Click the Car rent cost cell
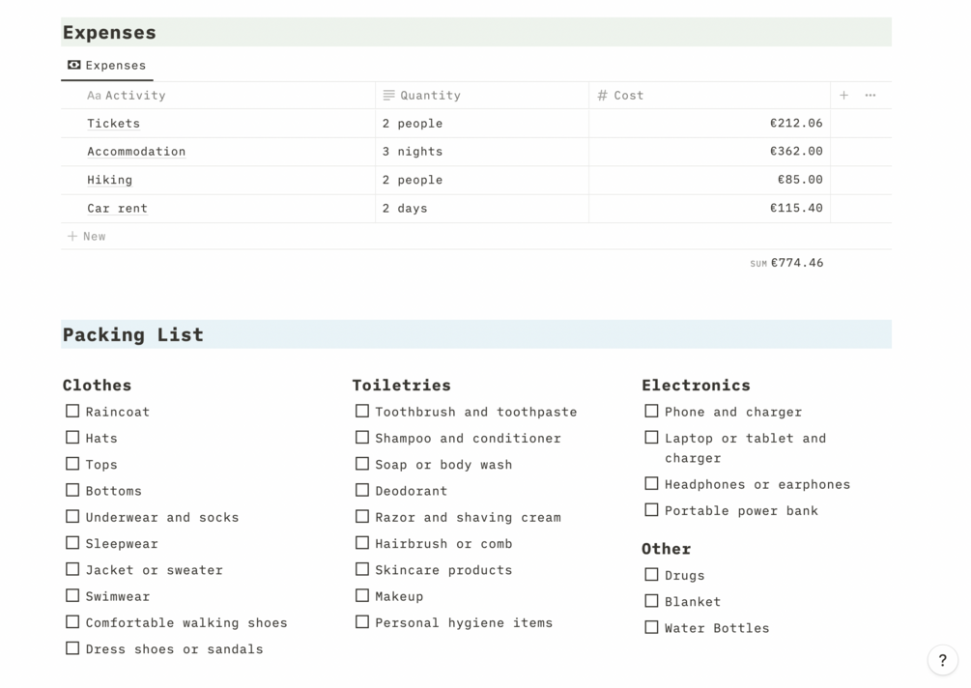Viewport: 971px width, 688px height. click(x=709, y=209)
